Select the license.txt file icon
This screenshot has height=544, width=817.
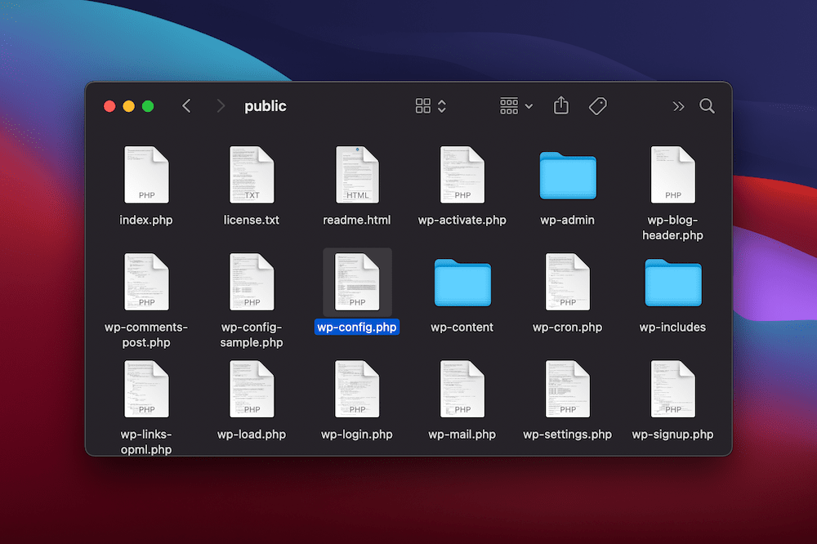click(x=252, y=175)
